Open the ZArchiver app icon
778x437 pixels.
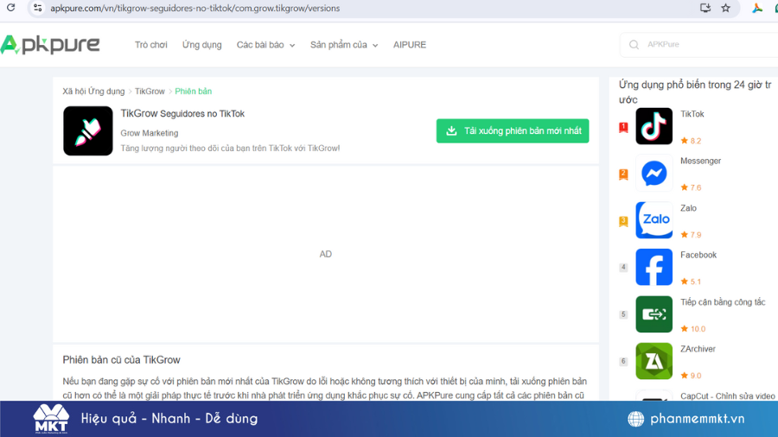click(654, 361)
